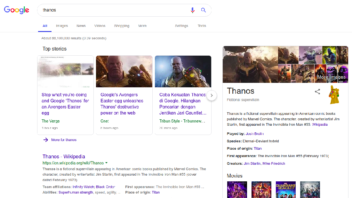Click Titan in Place of origin panel row
Viewport: 352px width, 198px height.
[258, 149]
